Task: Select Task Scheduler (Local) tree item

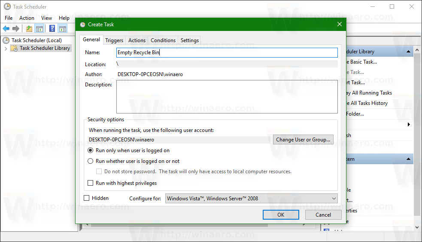Action: tap(36, 40)
